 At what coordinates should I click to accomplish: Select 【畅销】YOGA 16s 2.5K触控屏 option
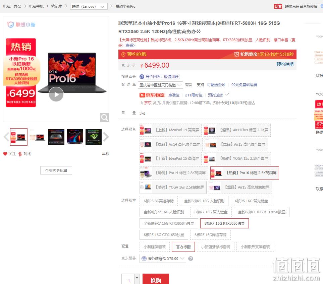(x=173, y=187)
